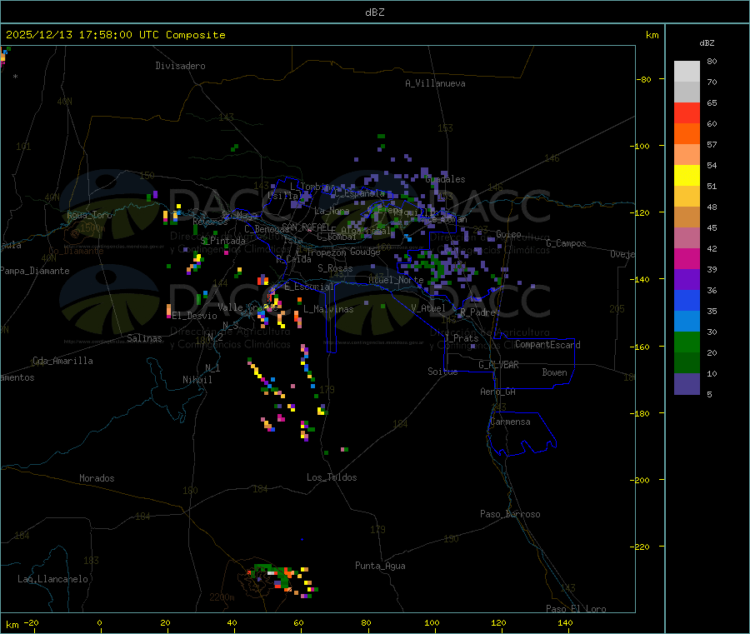Image resolution: width=750 pixels, height=634 pixels.
Task: Click the orange 57-60 dBZ legend swatch
Action: tap(687, 134)
